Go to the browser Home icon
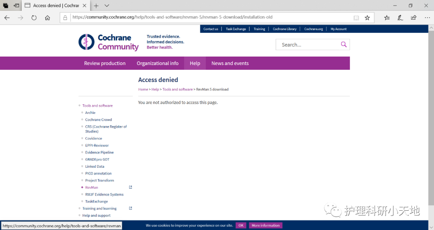This screenshot has width=434, height=230. [x=47, y=18]
